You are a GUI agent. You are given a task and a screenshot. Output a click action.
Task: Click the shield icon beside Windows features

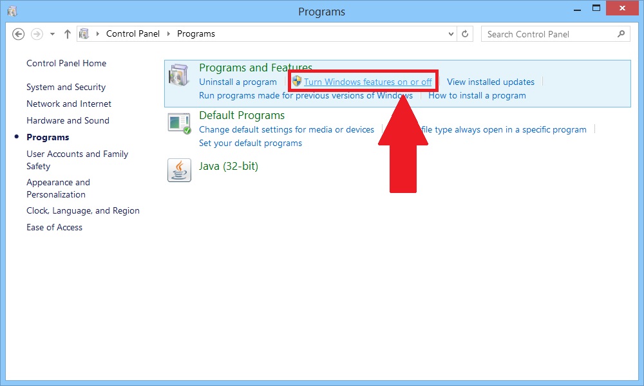[x=297, y=82]
